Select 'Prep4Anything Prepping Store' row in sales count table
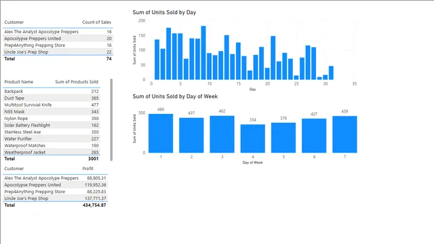This screenshot has height=244, width=434. 58,45
